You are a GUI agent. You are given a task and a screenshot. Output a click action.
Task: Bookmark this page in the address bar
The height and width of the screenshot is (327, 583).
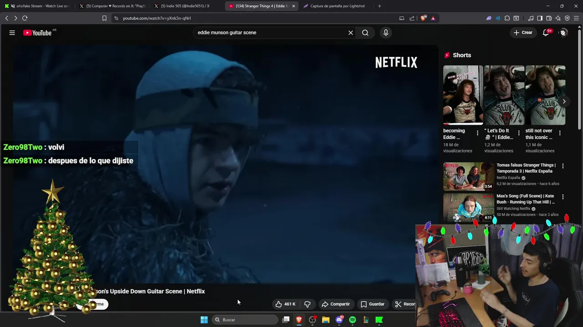[104, 18]
